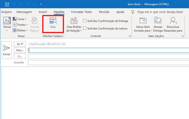This screenshot has height=119, width=189.
Task: Click in the Cc address field
Action: pyautogui.click(x=109, y=56)
